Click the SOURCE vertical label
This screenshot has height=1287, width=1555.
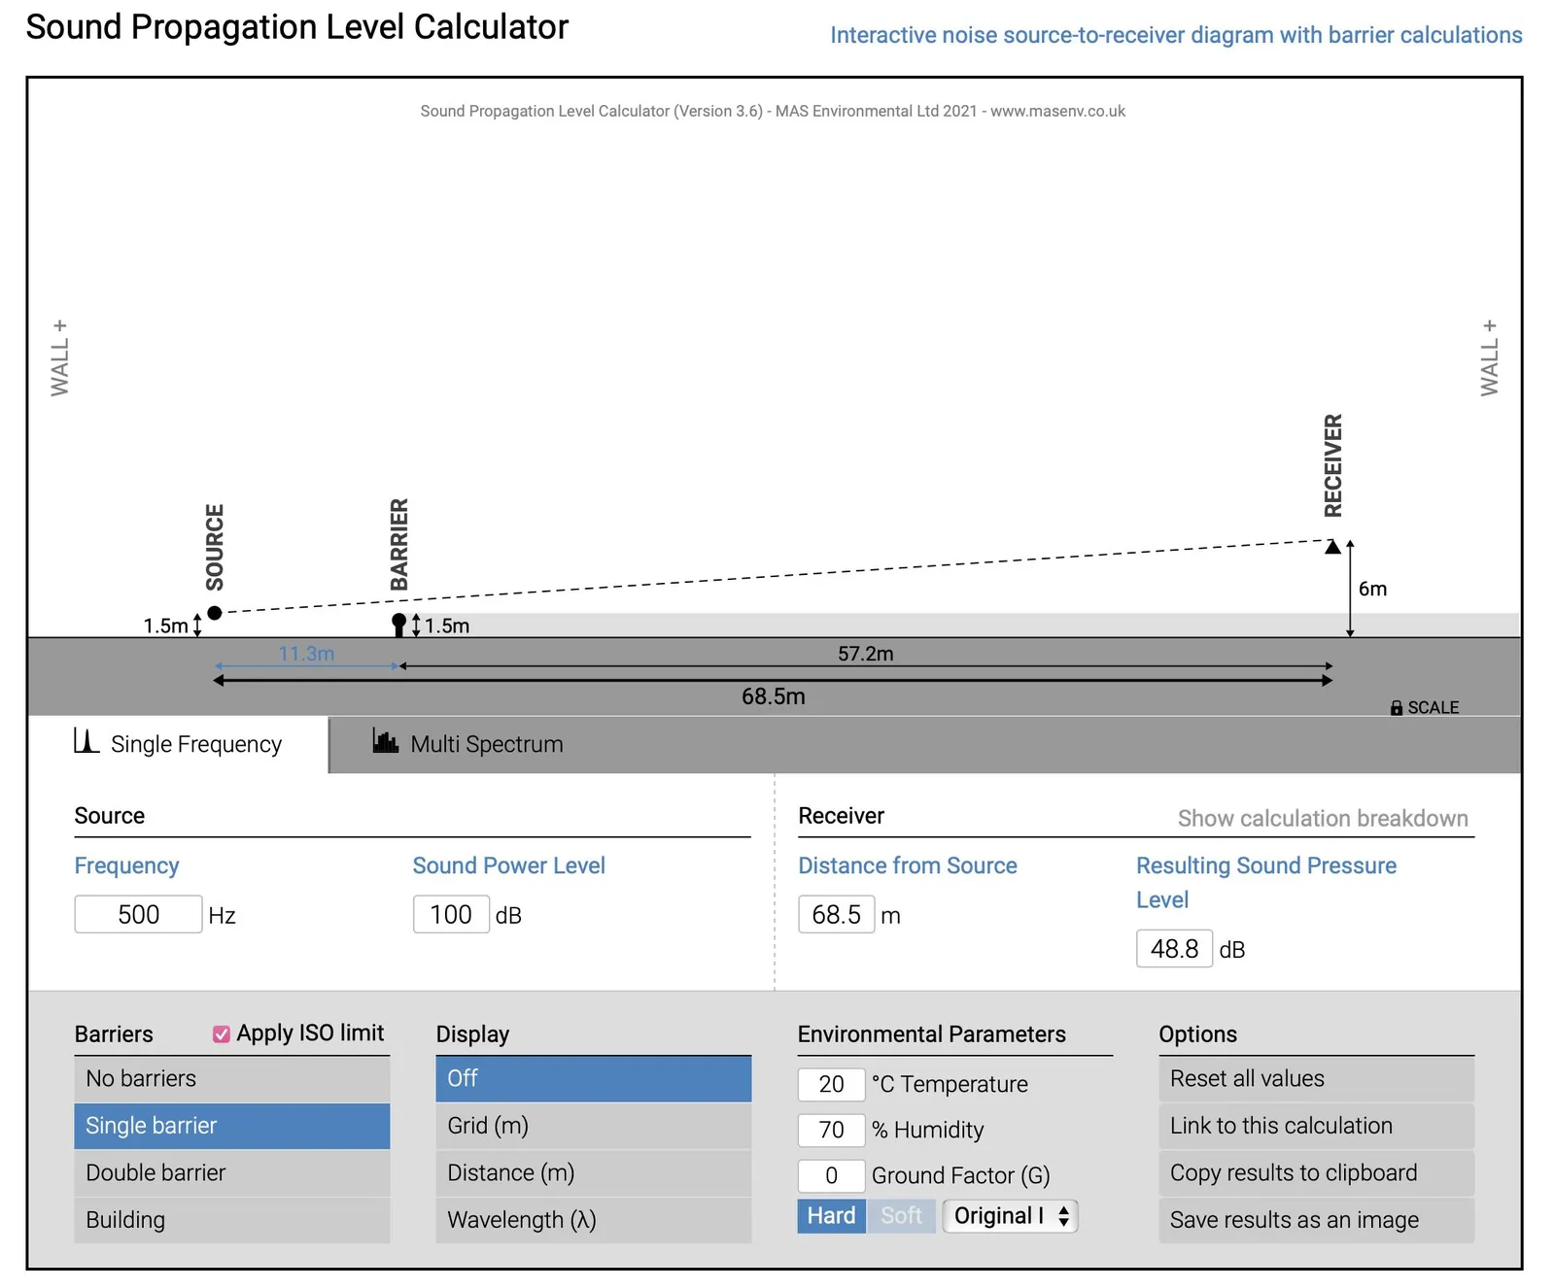coord(215,547)
